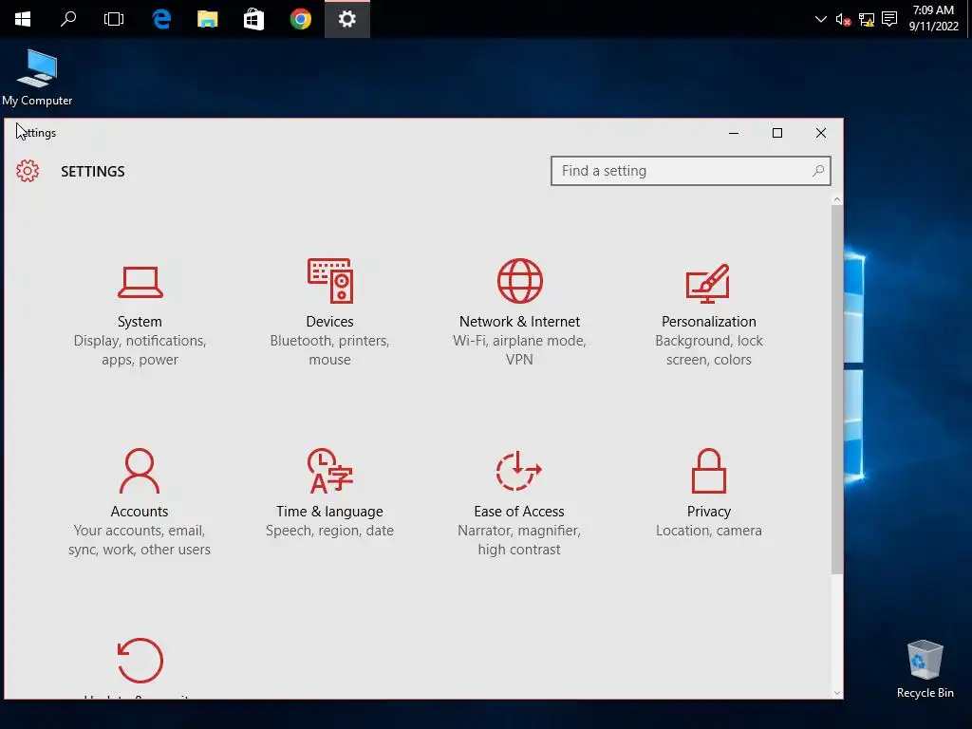
Task: Minimize the Settings window
Action: coord(734,133)
